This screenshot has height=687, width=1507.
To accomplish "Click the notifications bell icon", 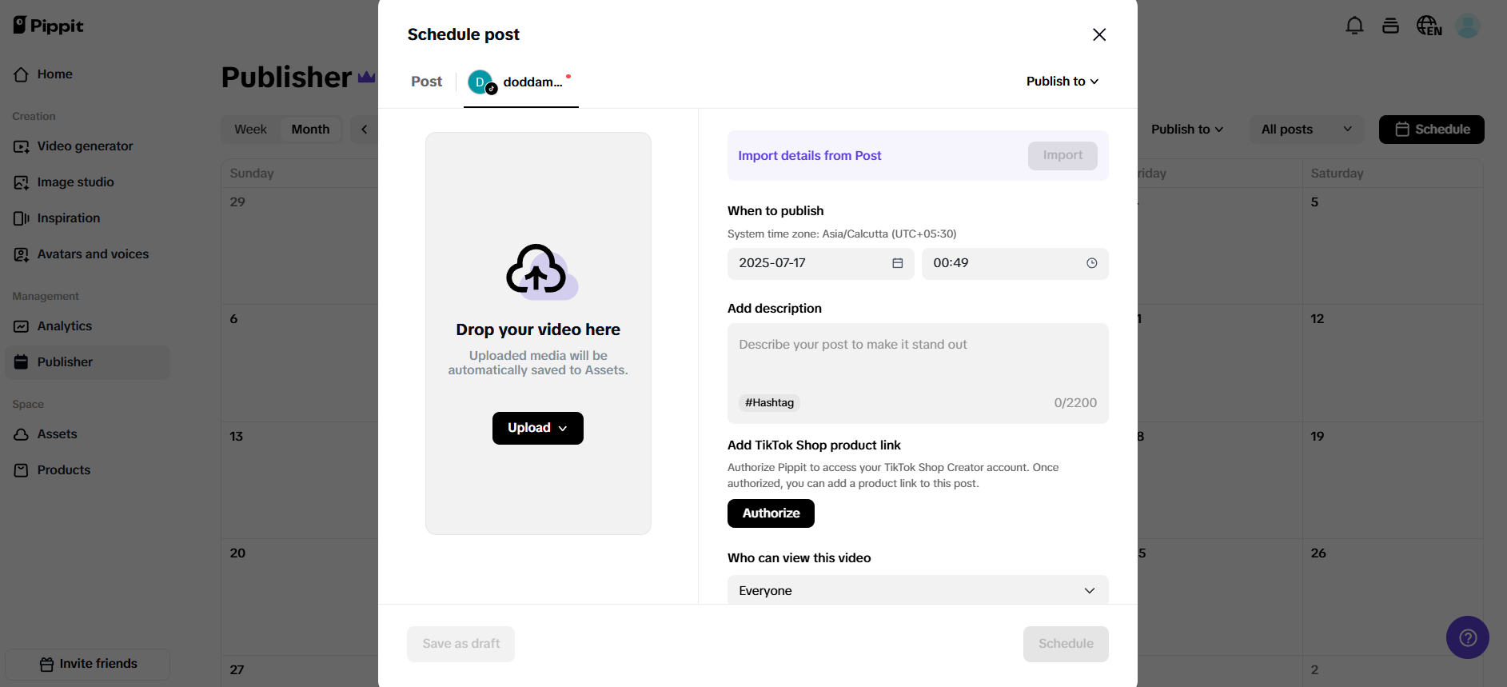I will coord(1354,26).
